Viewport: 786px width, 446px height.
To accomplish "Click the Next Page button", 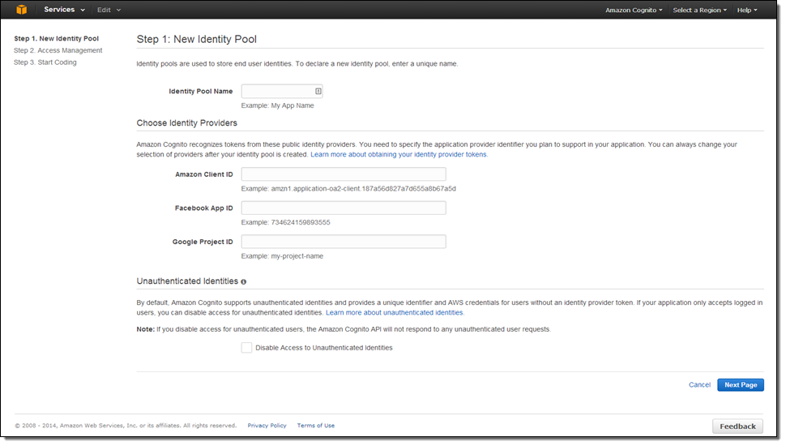I will click(x=740, y=384).
